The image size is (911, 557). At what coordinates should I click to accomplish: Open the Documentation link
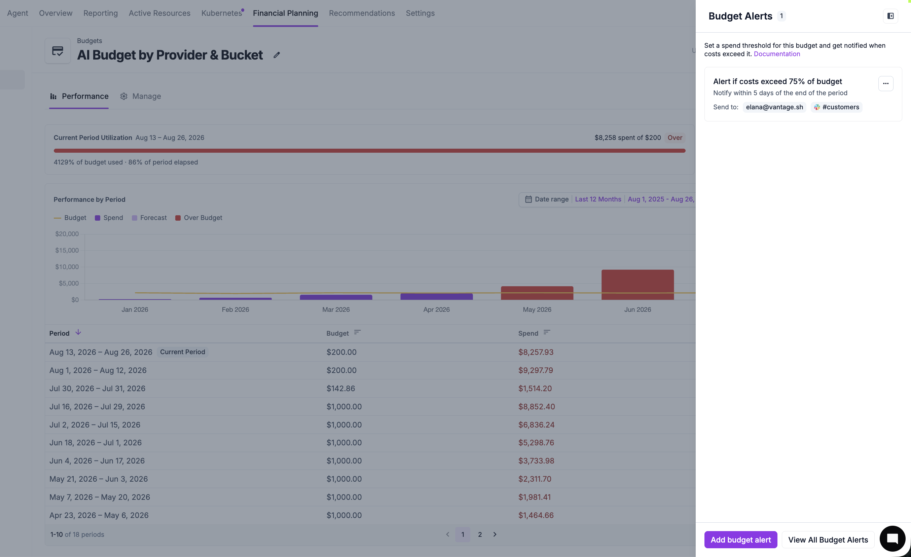click(777, 54)
